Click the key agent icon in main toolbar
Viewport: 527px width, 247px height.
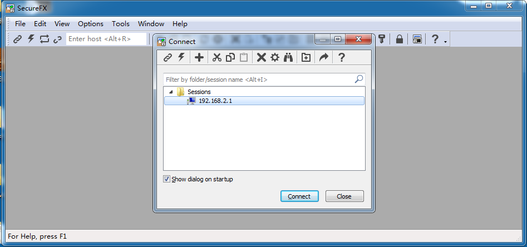pos(381,39)
